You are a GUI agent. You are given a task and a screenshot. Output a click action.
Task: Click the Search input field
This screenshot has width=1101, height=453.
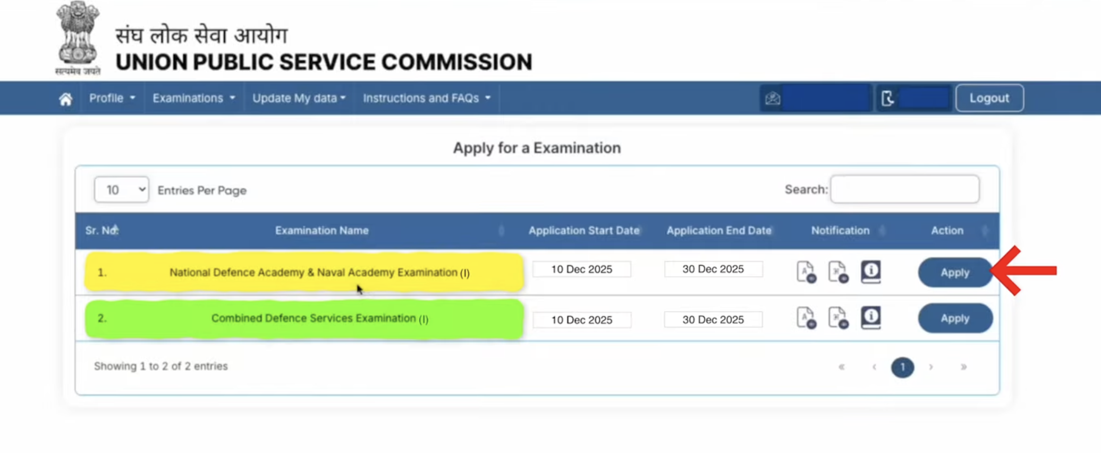click(x=904, y=189)
